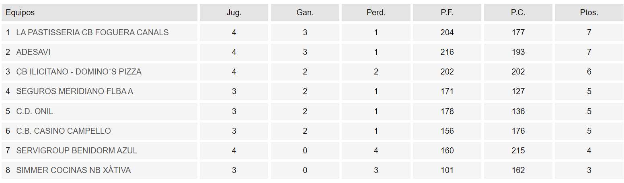Click the Gan. column header
Screen dimensions: 624x183
tap(305, 12)
